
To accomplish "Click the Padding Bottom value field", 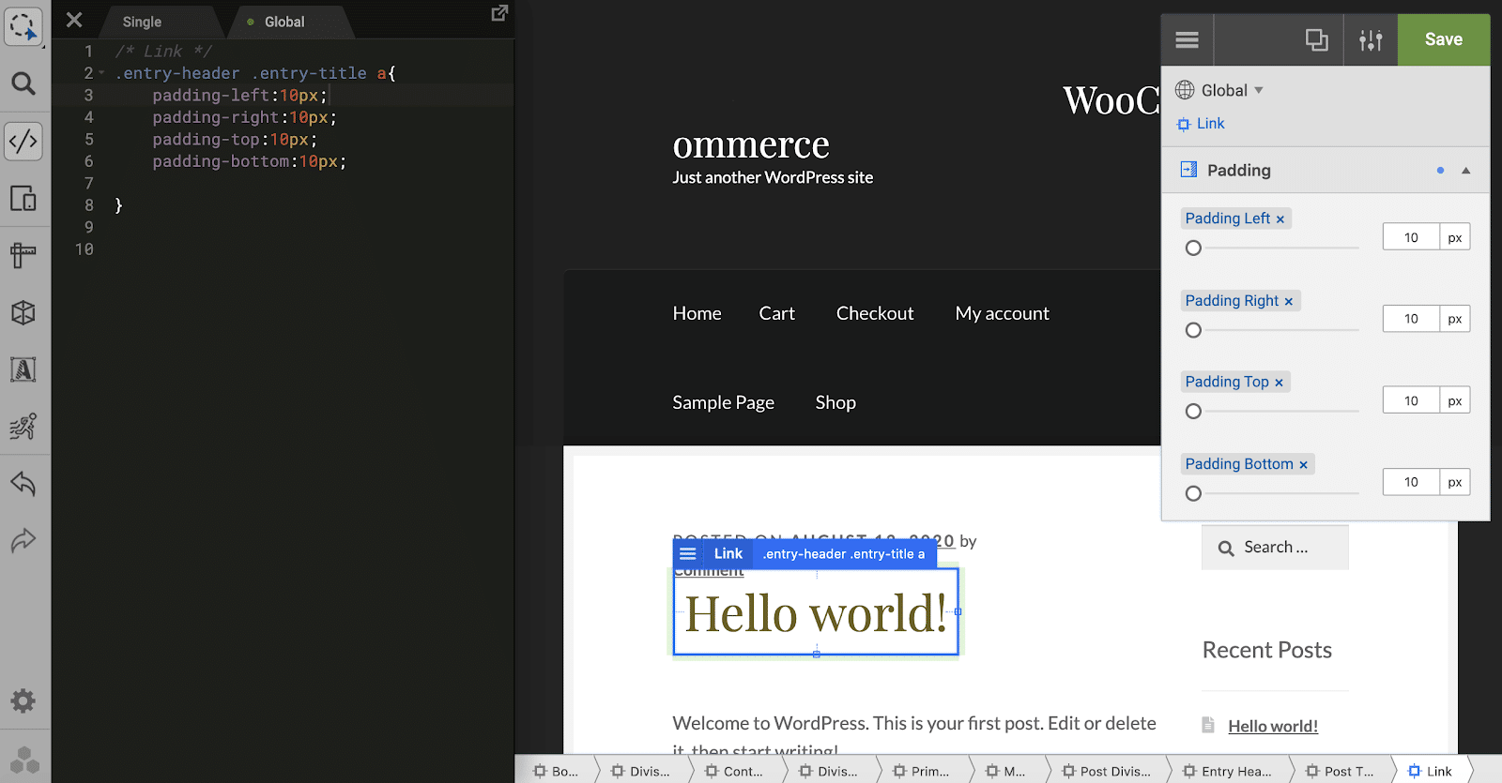I will tap(1410, 482).
